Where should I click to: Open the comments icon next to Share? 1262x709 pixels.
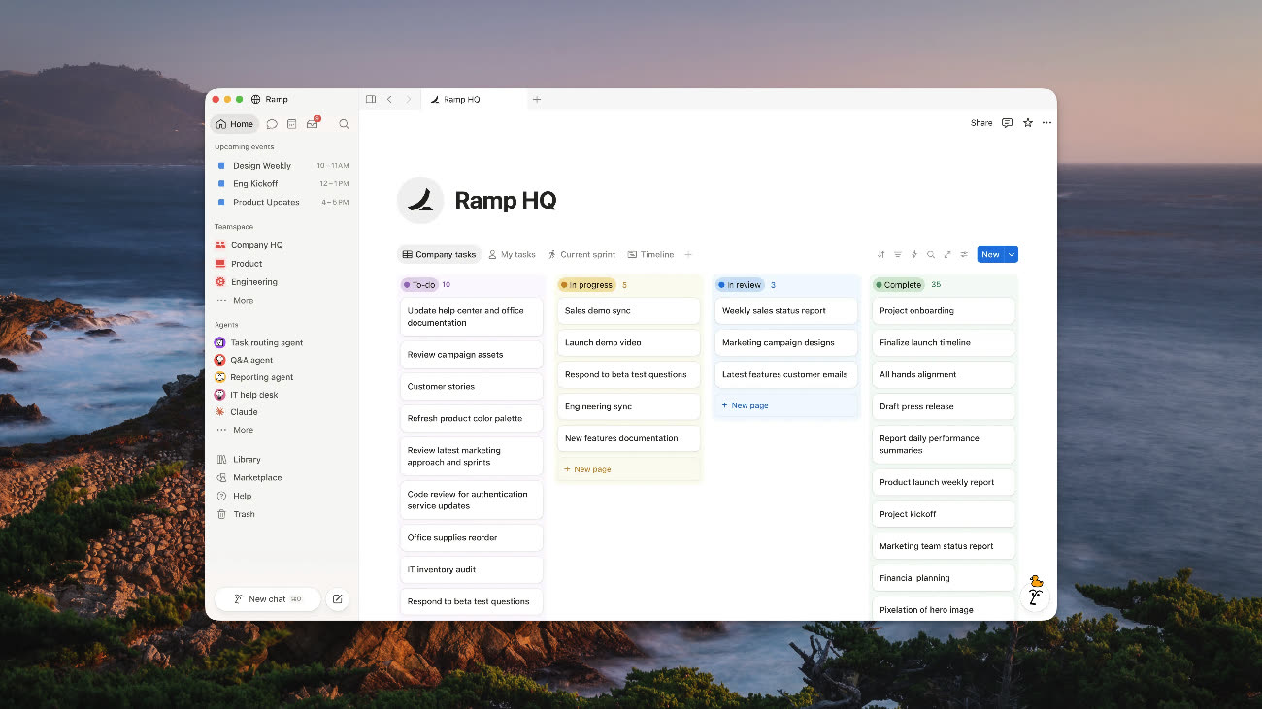1007,123
